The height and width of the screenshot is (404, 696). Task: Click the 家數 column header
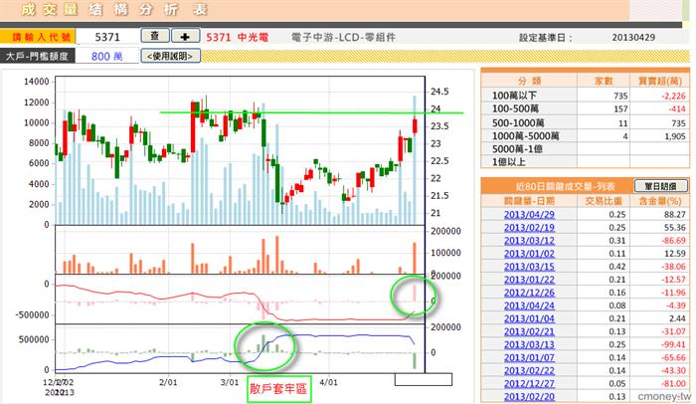tap(604, 81)
